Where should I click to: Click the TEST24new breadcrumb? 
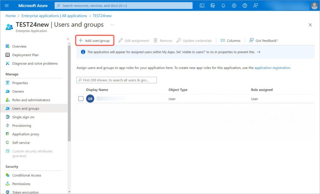point(102,16)
